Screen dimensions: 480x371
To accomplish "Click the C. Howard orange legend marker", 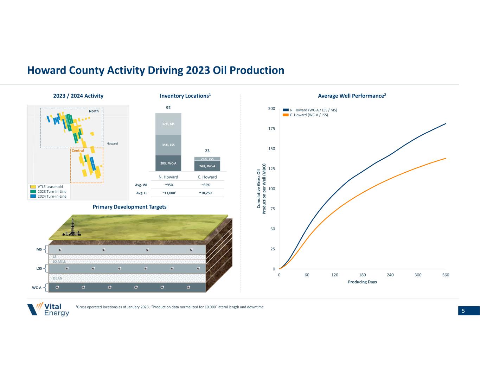I will click(285, 115).
